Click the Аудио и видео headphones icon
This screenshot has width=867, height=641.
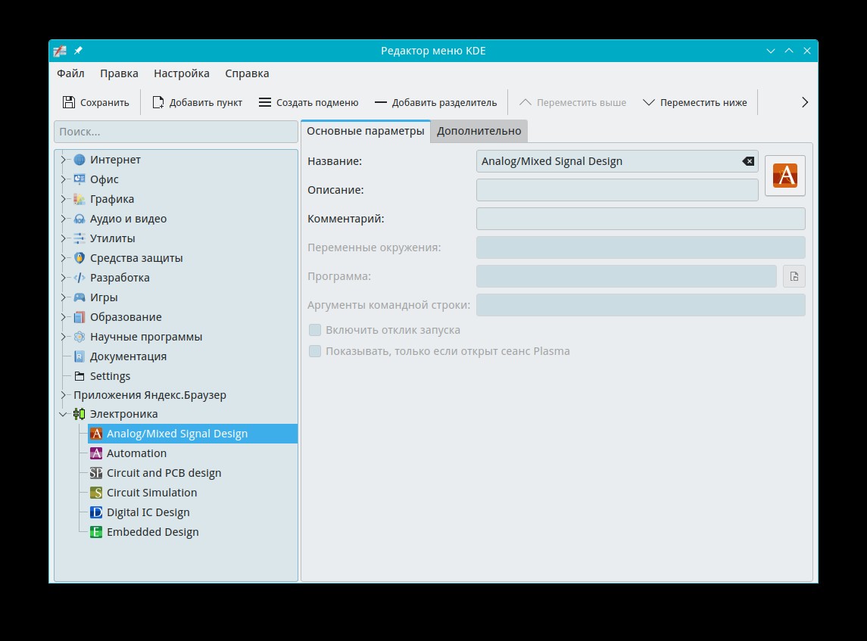click(x=80, y=219)
